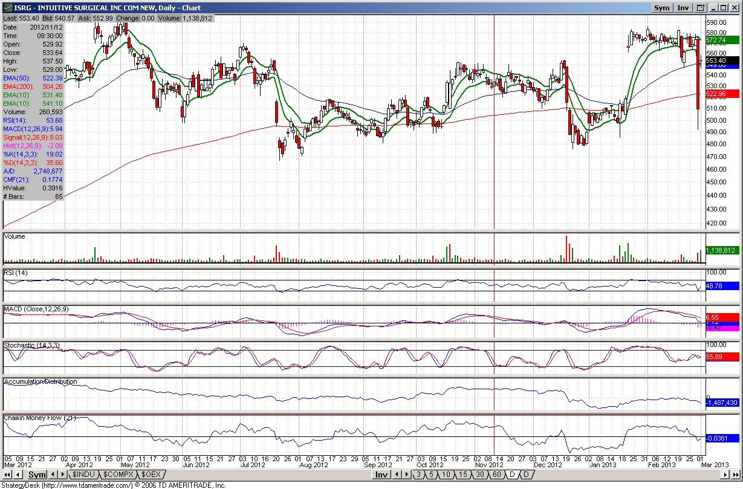743x489 pixels.
Task: Select the last inactive D interval tab
Action: (x=526, y=474)
